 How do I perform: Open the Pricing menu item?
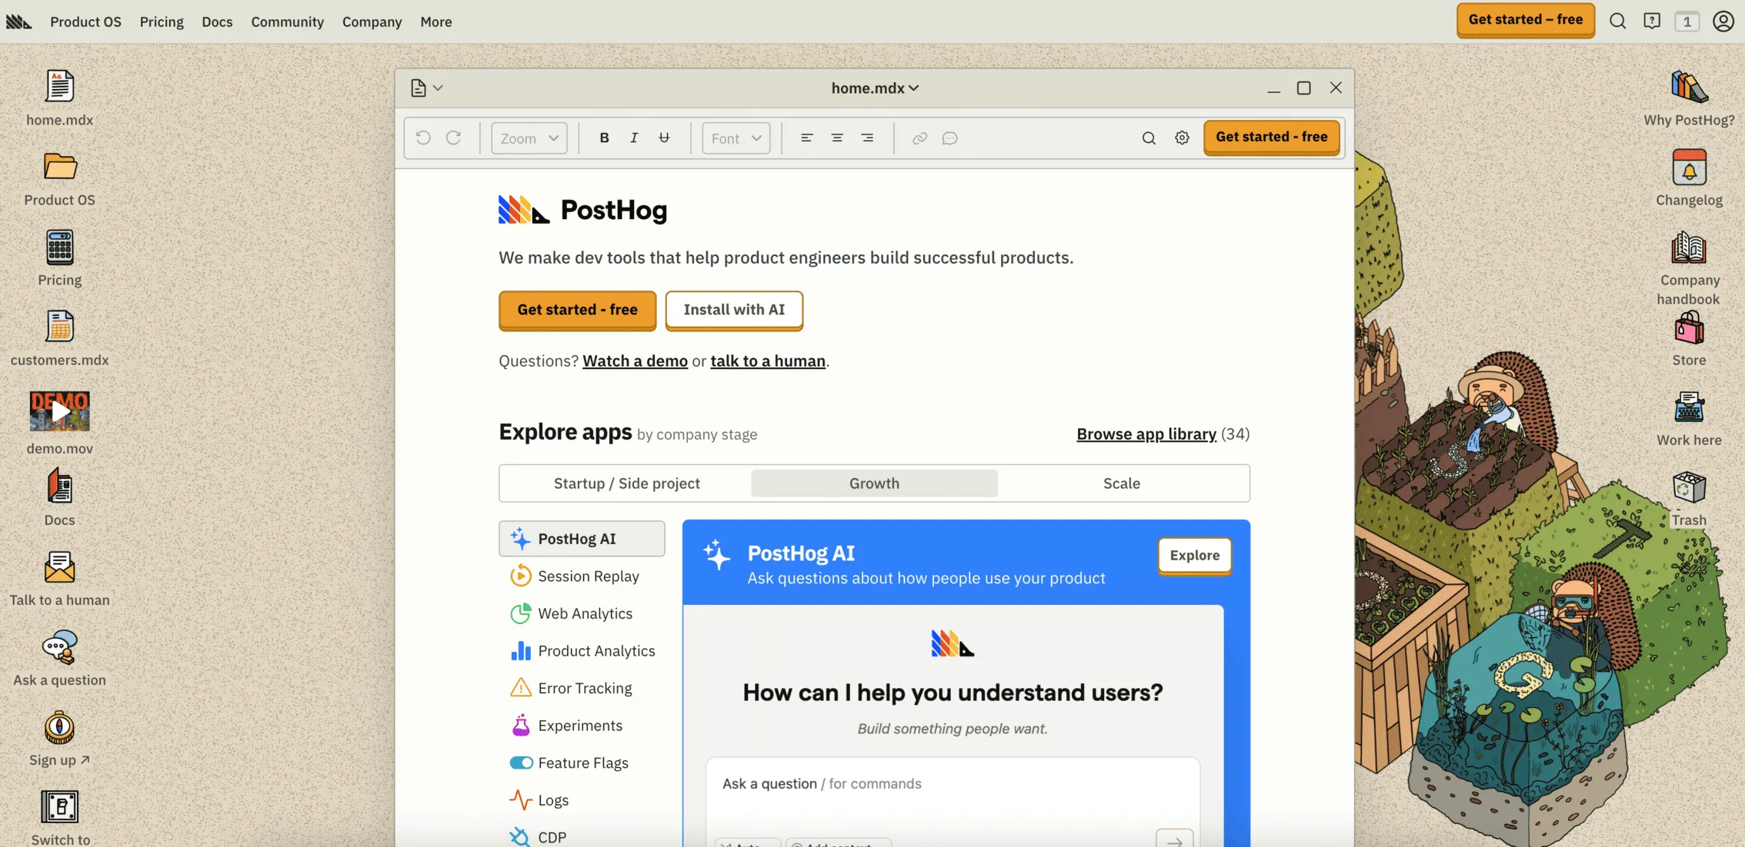coord(162,22)
